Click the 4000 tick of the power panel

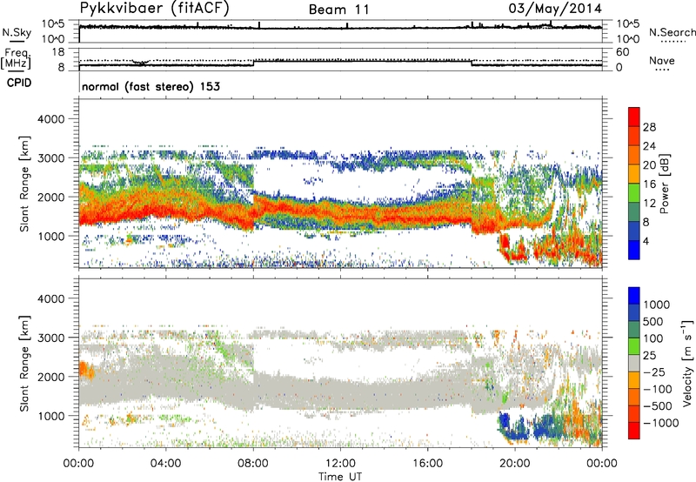point(51,119)
